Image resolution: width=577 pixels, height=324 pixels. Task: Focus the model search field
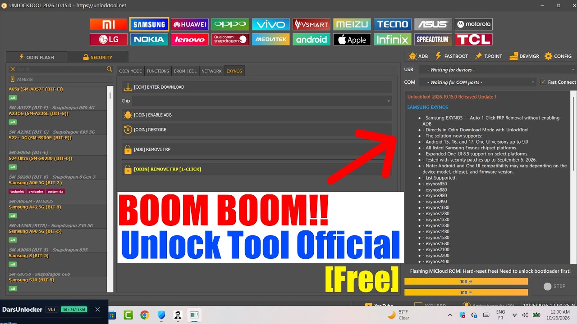61,69
